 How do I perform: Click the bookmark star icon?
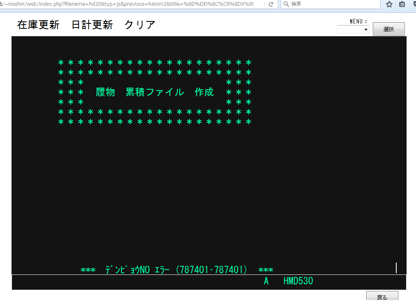389,4
